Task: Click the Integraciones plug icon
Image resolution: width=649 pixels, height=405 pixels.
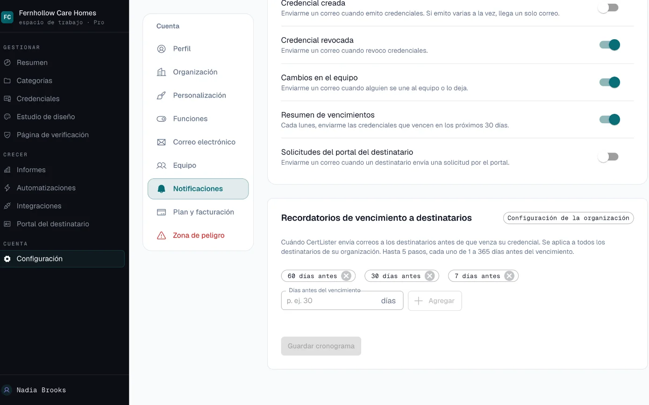Action: point(7,206)
